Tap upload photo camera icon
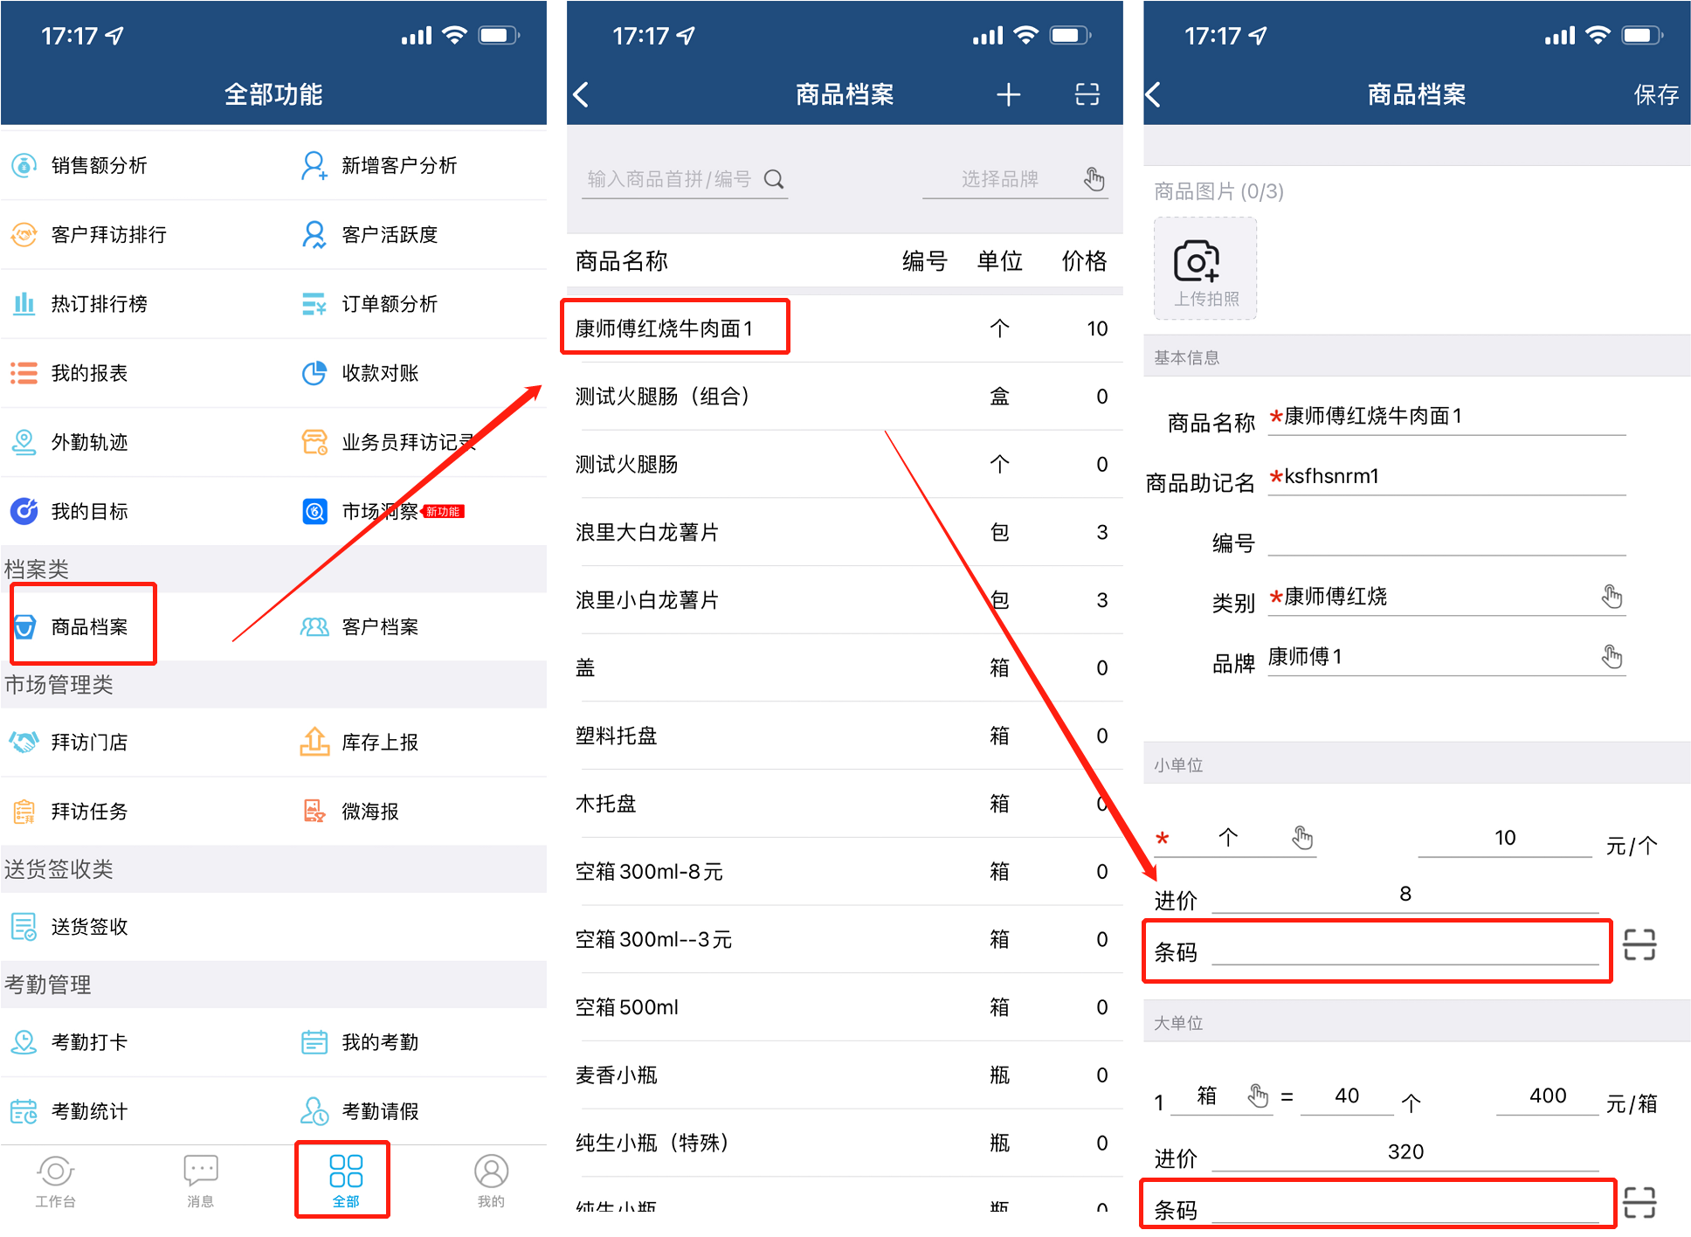Image resolution: width=1691 pixels, height=1237 pixels. [1204, 268]
